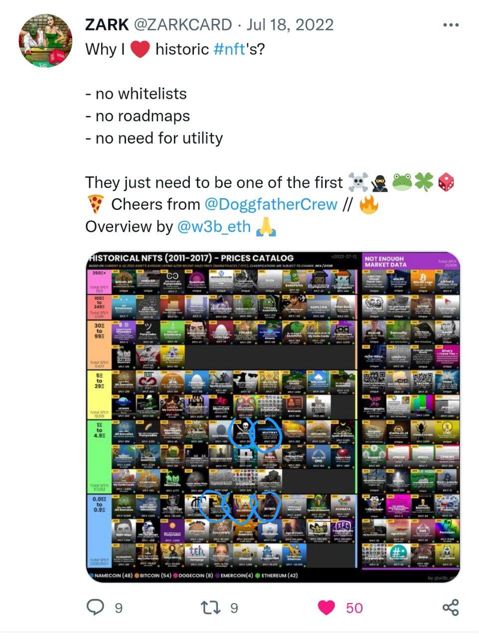Click the reply speech bubble icon
The width and height of the screenshot is (479, 639).
[x=95, y=607]
